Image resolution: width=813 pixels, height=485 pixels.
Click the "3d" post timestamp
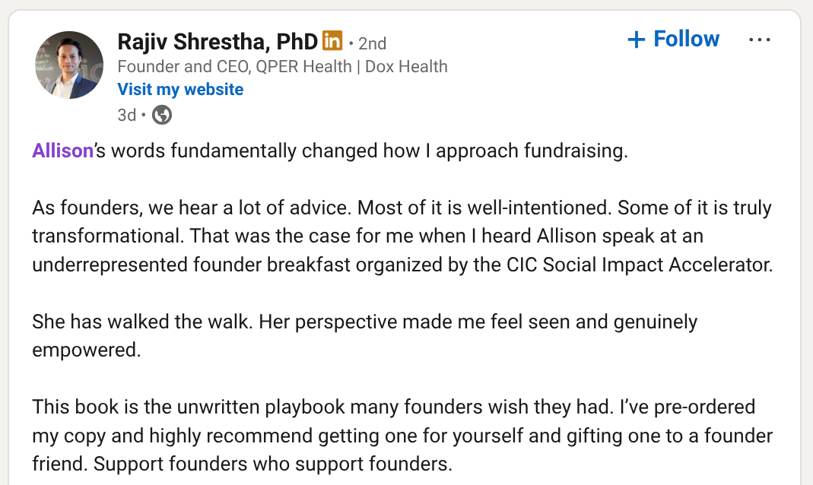click(126, 115)
